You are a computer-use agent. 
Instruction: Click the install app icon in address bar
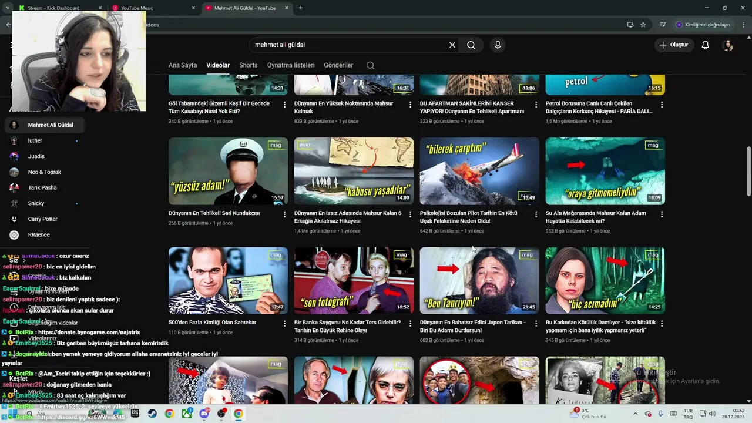(x=630, y=25)
